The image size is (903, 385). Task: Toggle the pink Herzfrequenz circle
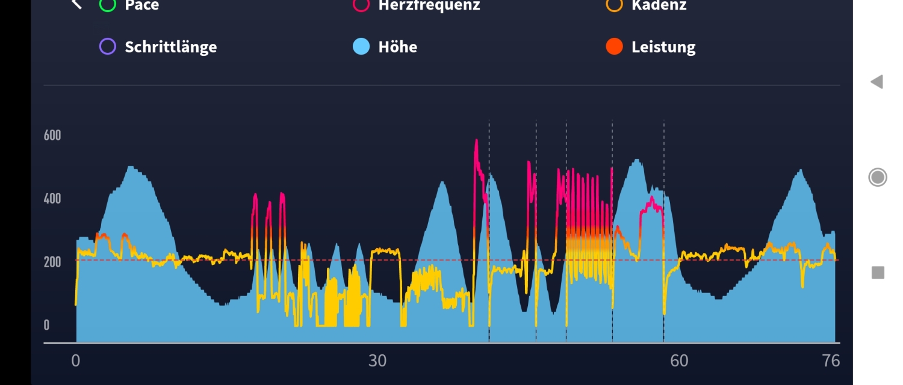coord(361,5)
